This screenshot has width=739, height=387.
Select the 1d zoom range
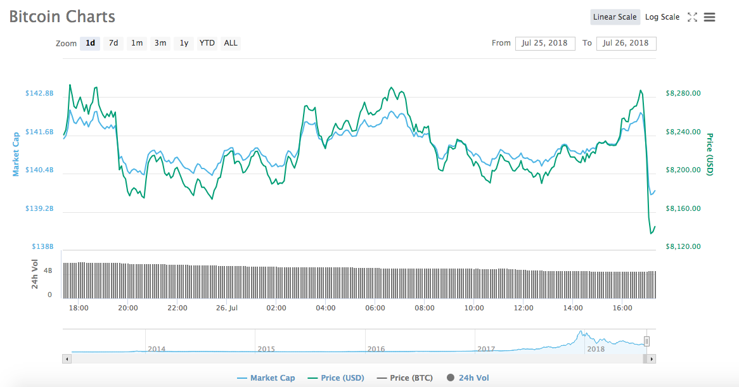[x=90, y=43]
